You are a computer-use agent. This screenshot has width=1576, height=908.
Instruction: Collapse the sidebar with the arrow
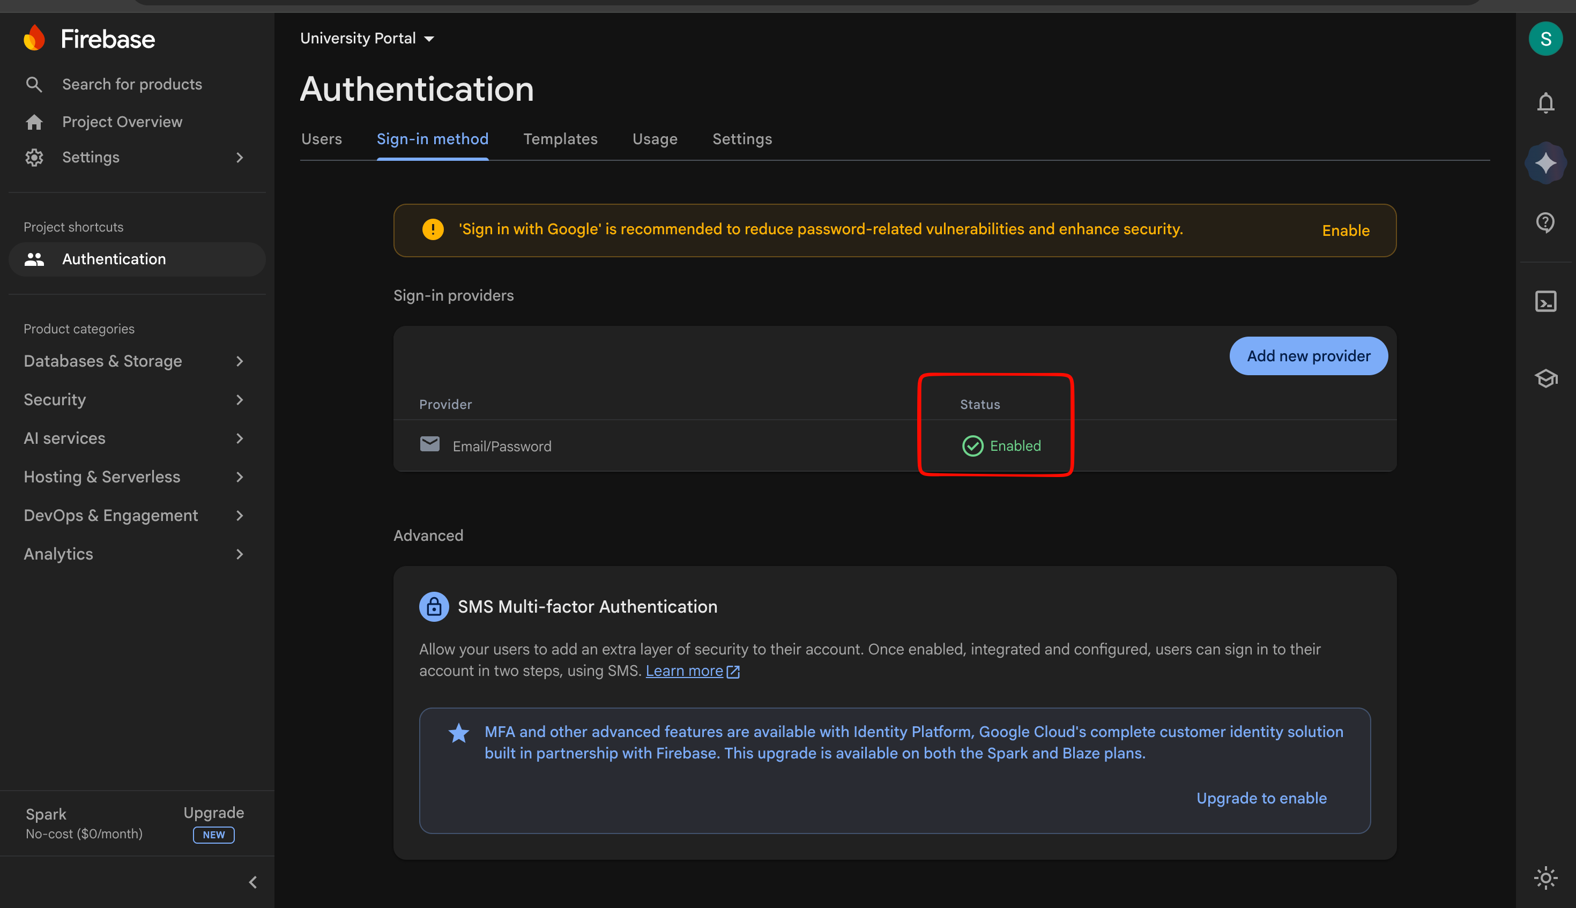click(x=252, y=882)
